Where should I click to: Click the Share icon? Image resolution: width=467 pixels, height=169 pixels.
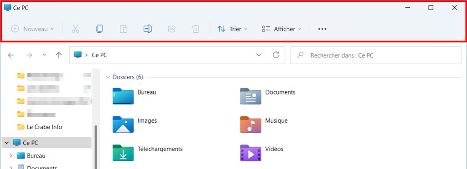[x=172, y=29]
